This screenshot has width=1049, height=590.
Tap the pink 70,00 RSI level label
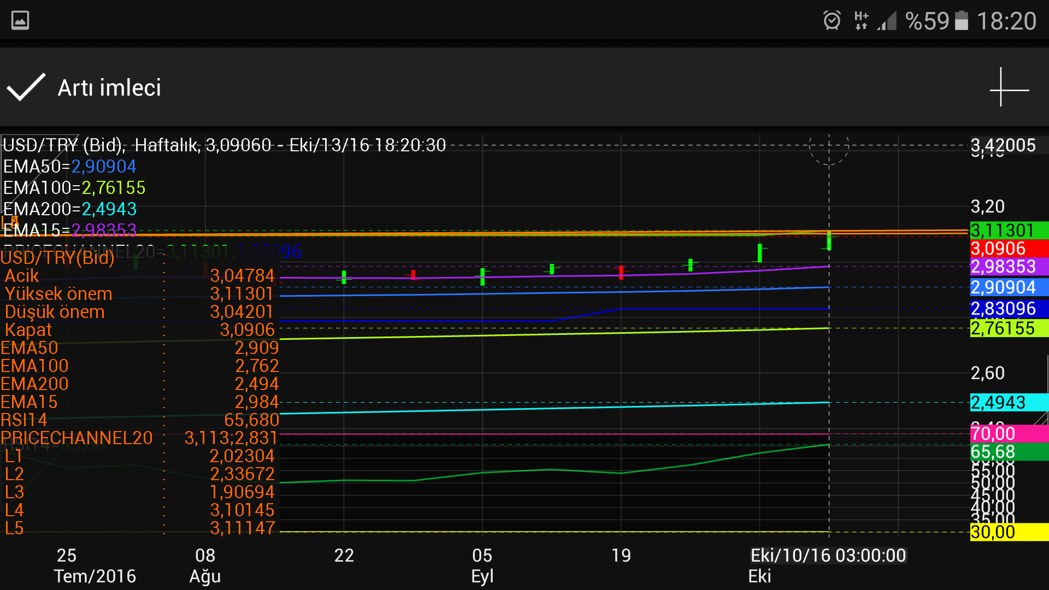pos(1009,434)
